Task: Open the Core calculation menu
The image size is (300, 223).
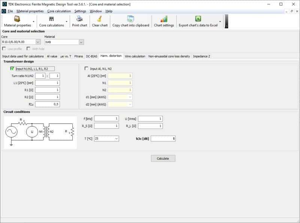Action: click(59, 11)
